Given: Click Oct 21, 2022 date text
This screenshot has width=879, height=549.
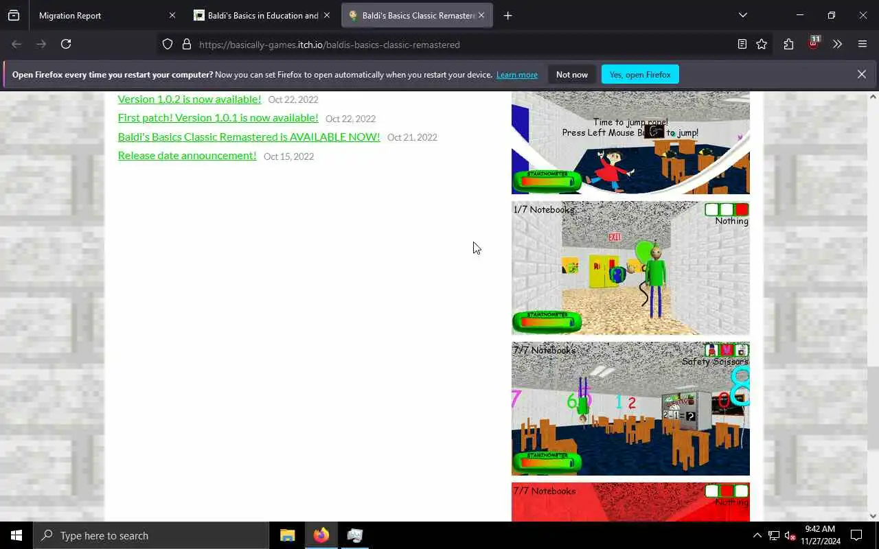Looking at the screenshot, I should tap(412, 137).
